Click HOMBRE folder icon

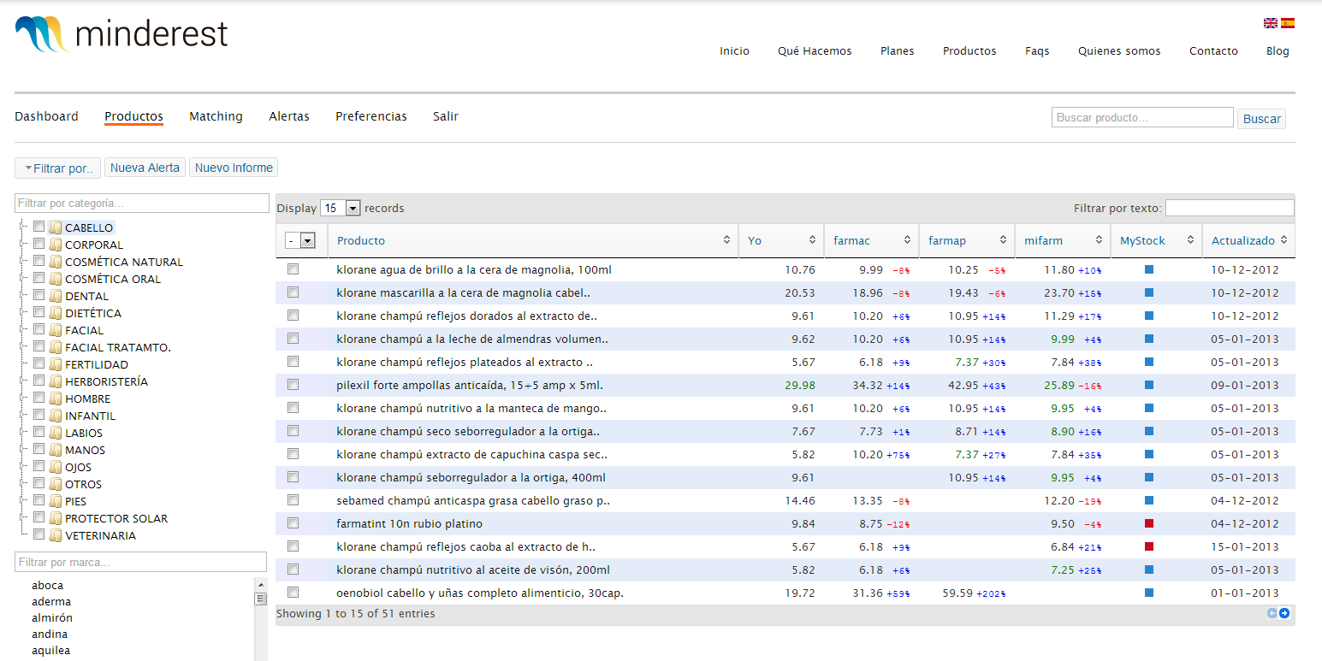coord(56,398)
